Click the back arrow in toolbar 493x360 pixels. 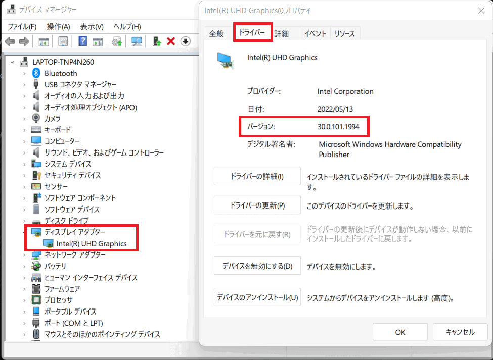(x=10, y=41)
